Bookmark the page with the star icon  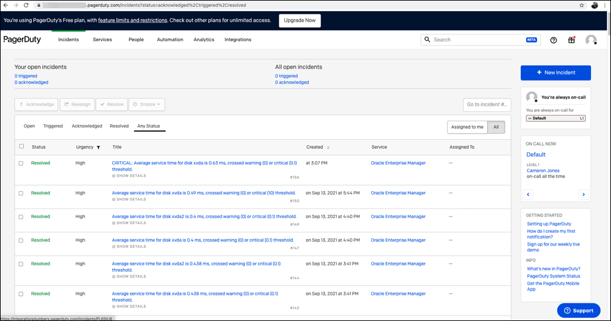click(582, 5)
